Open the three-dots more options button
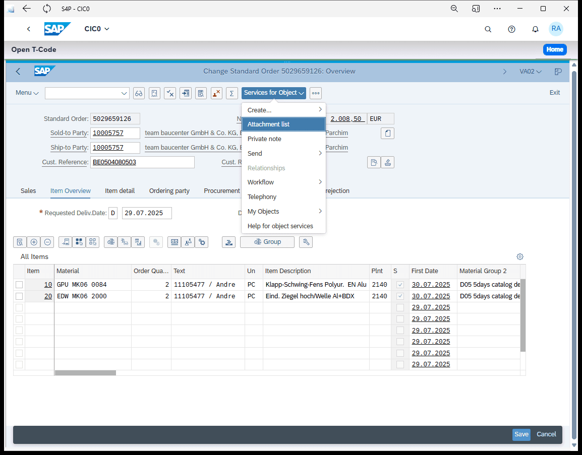Viewport: 582px width, 455px height. click(316, 93)
